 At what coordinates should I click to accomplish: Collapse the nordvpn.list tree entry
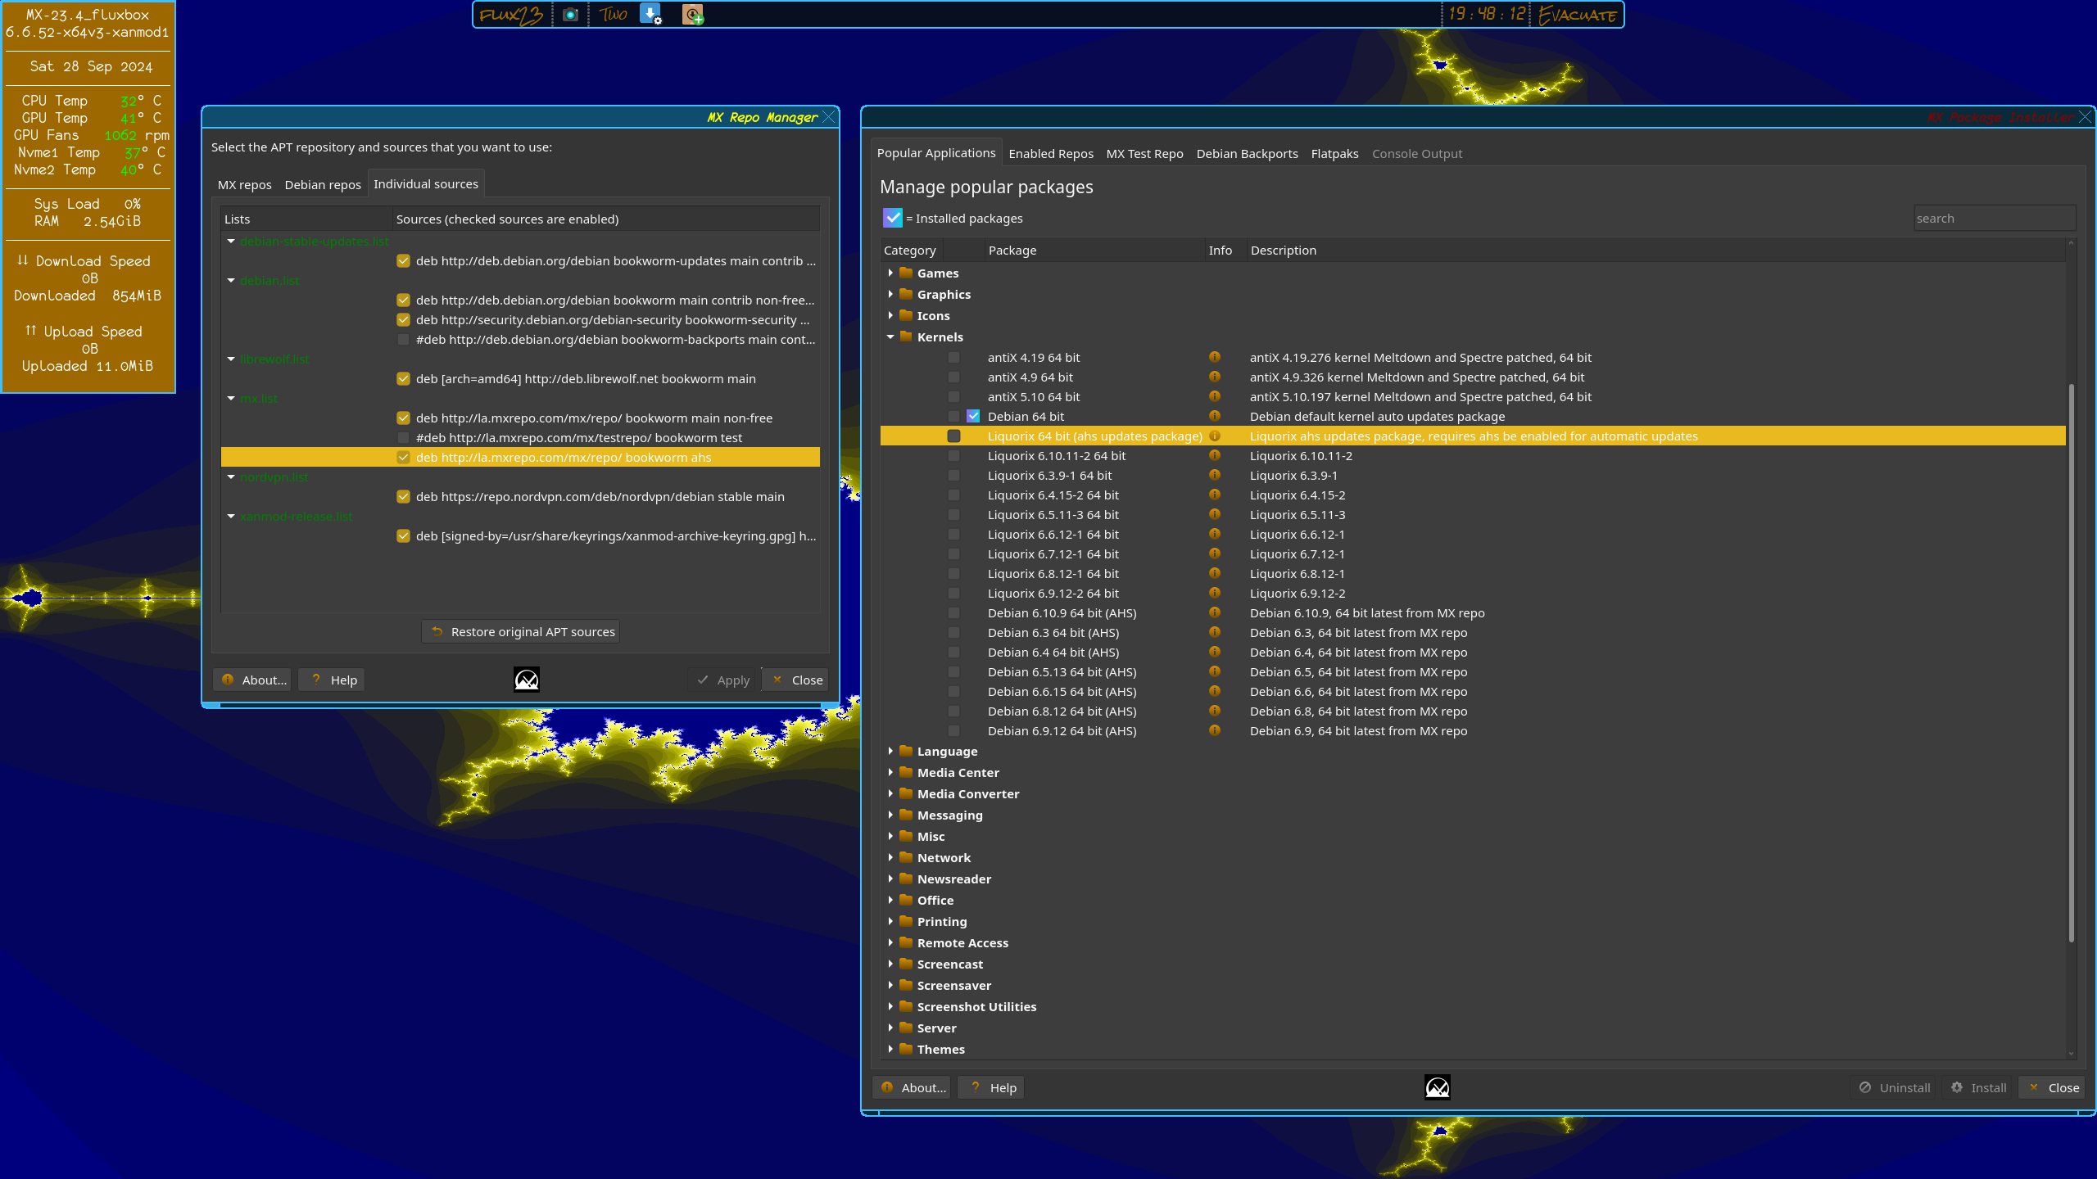pyautogui.click(x=231, y=477)
